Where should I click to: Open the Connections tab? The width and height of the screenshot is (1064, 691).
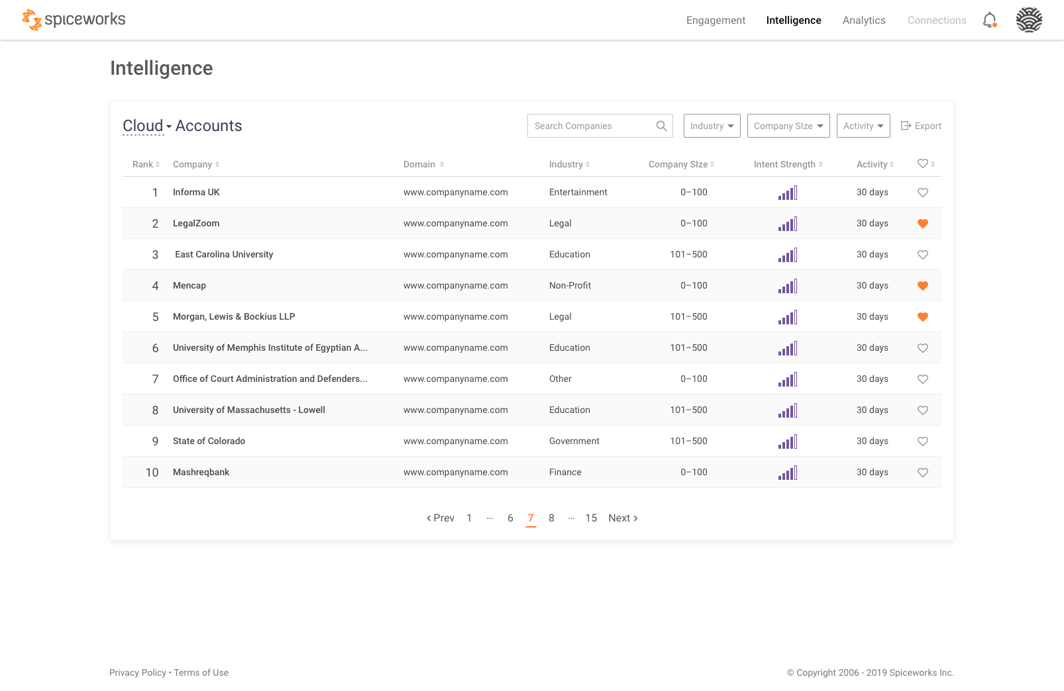pyautogui.click(x=937, y=21)
